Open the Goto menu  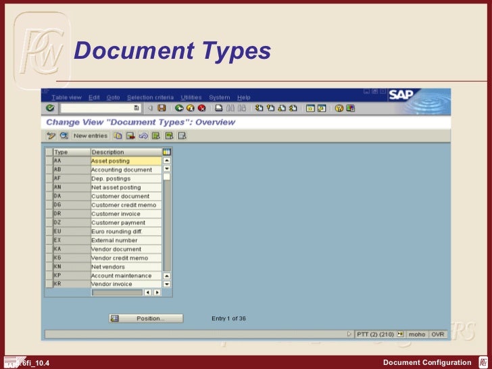(113, 97)
